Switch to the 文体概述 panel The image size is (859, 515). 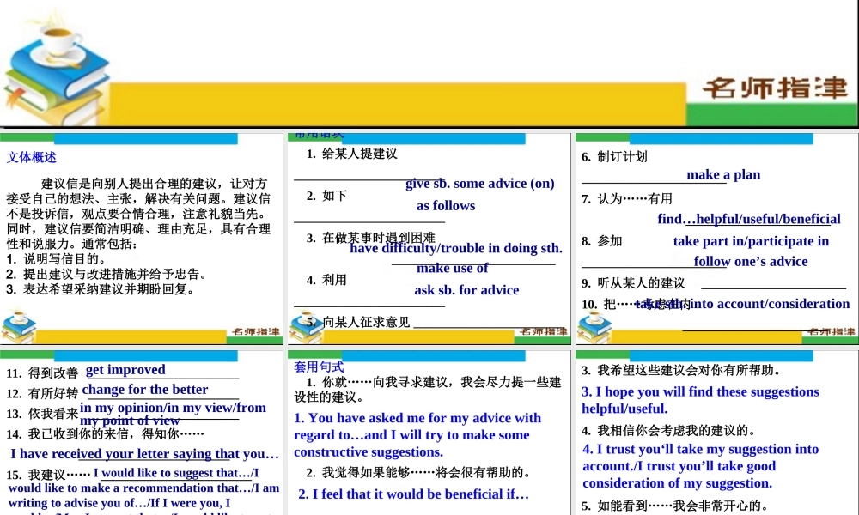click(x=31, y=156)
